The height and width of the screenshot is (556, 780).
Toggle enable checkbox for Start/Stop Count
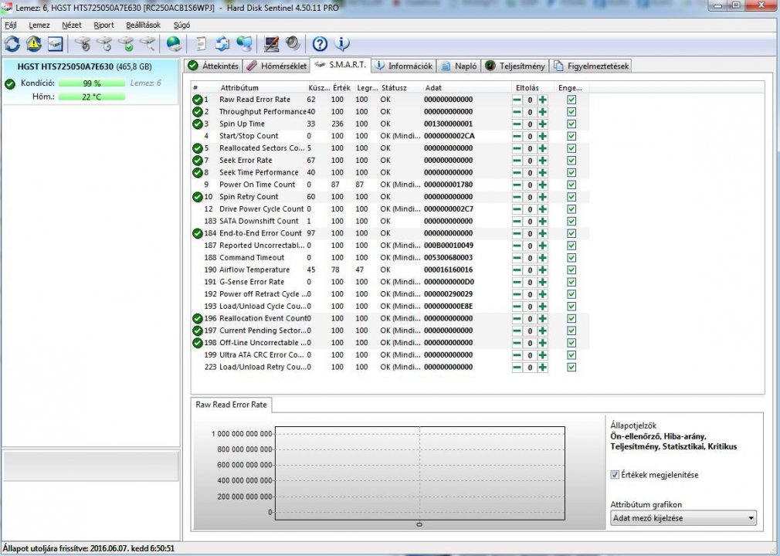click(571, 136)
